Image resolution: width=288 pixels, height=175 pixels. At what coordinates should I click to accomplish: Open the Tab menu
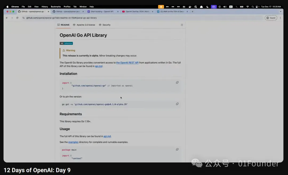tap(75, 7)
